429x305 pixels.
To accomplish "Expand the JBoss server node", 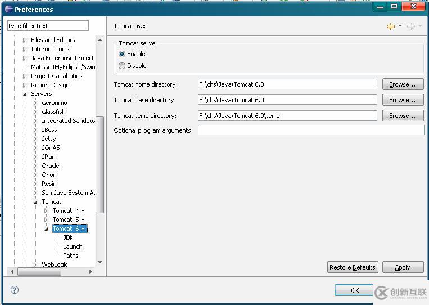I will click(x=35, y=130).
